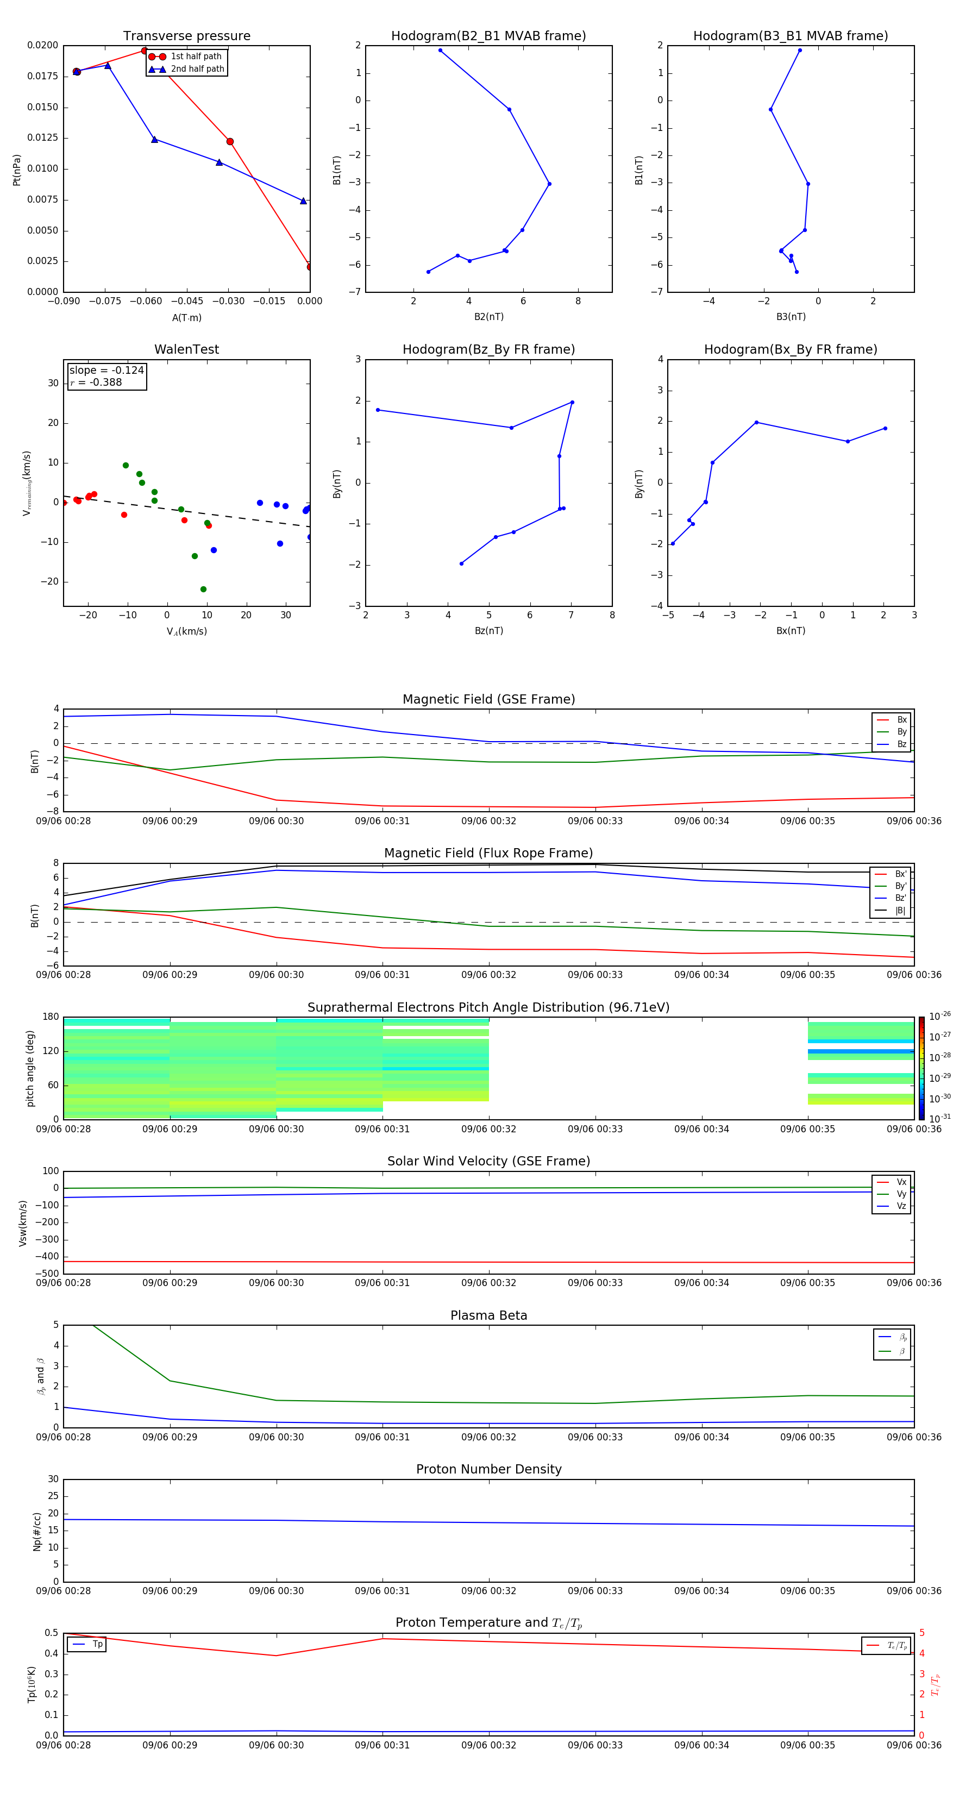Click the "WalenTest" plot title
Image resolution: width=978 pixels, height=1793 pixels.
186,349
